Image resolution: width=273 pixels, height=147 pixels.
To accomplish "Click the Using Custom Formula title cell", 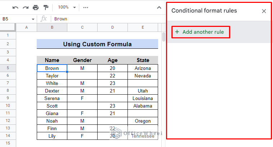I will 97,44.
